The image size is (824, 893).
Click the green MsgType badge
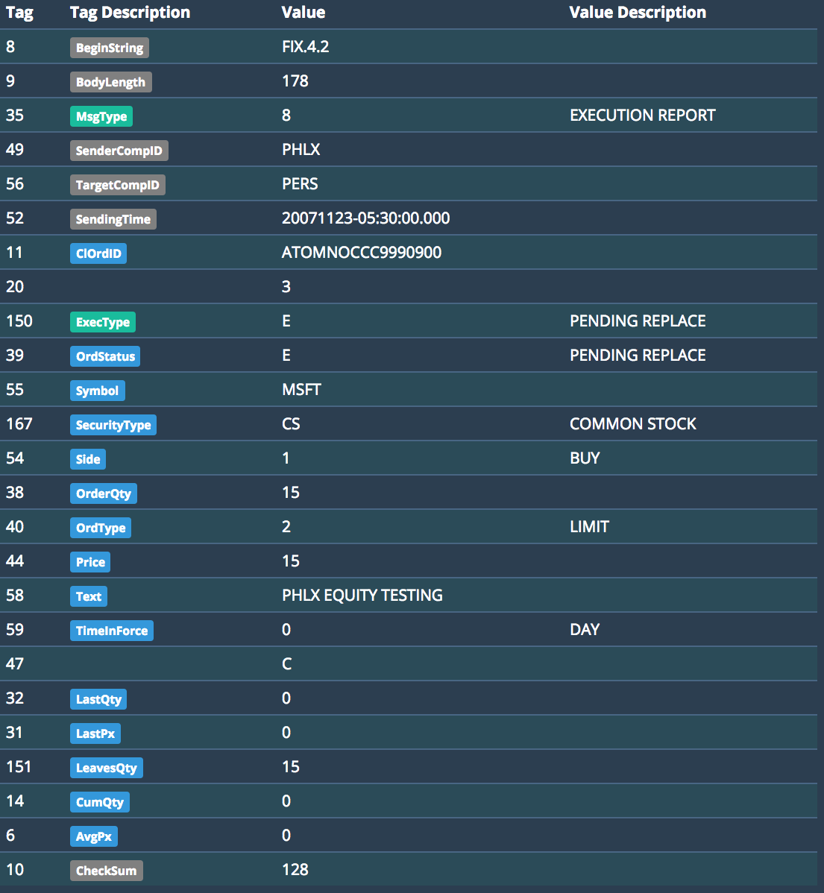(x=101, y=116)
